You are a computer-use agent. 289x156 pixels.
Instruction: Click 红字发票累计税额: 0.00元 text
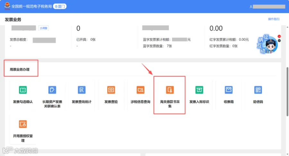(229, 39)
